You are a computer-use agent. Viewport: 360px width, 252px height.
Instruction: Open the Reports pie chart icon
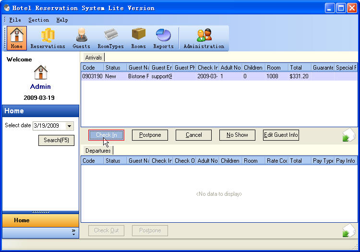(163, 38)
